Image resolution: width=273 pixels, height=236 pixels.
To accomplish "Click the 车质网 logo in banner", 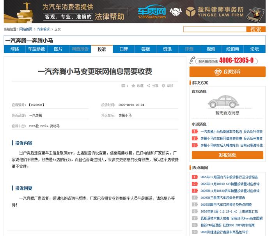I will (152, 12).
